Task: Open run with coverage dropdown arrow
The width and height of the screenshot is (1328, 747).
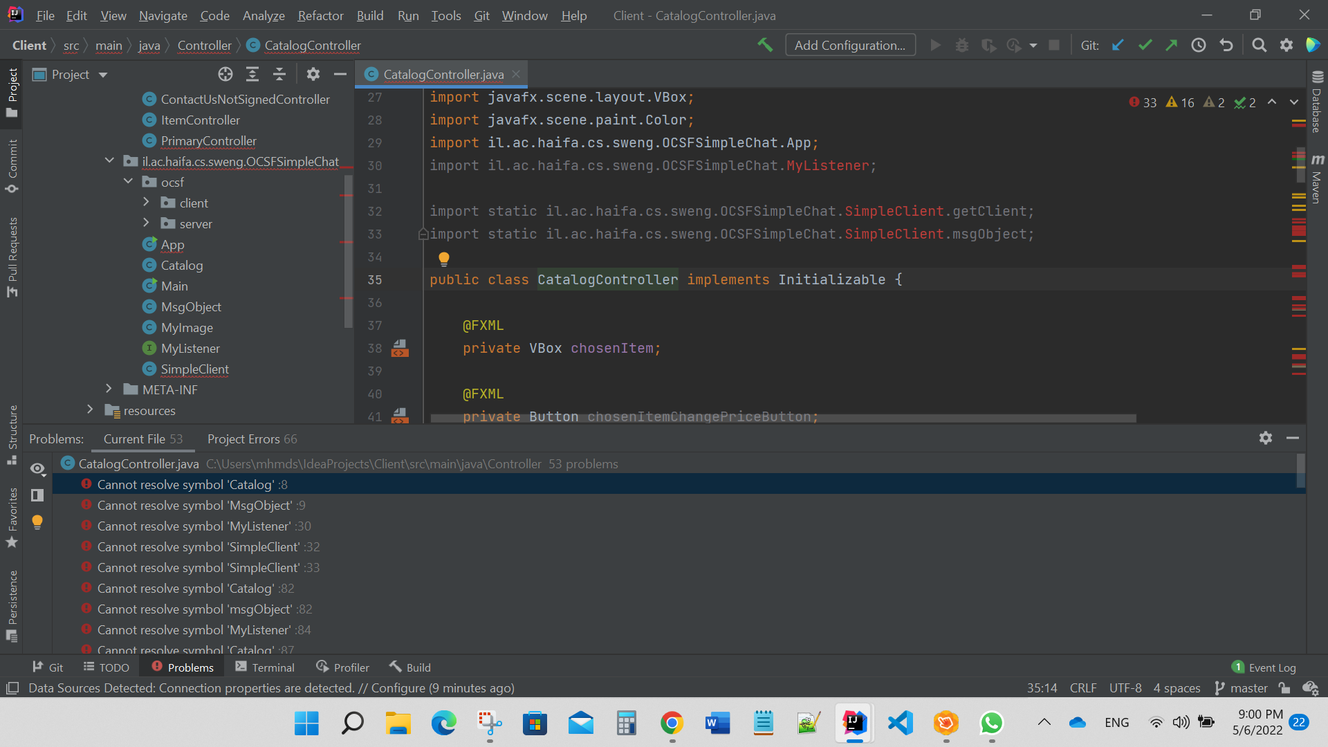Action: click(1033, 46)
